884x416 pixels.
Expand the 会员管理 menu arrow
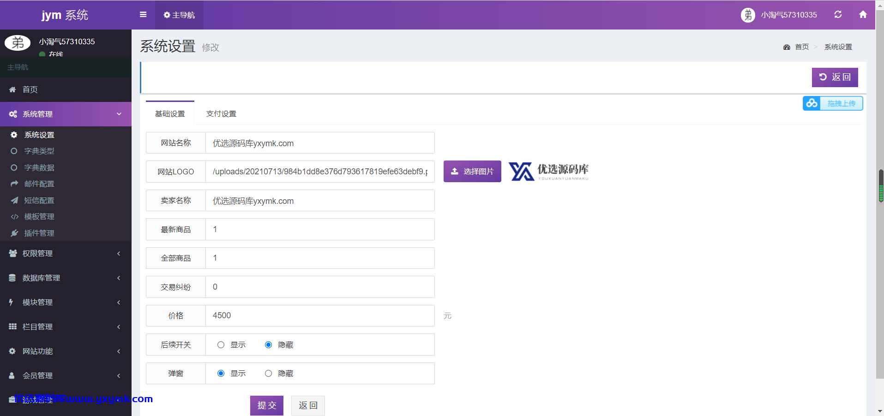coord(119,376)
